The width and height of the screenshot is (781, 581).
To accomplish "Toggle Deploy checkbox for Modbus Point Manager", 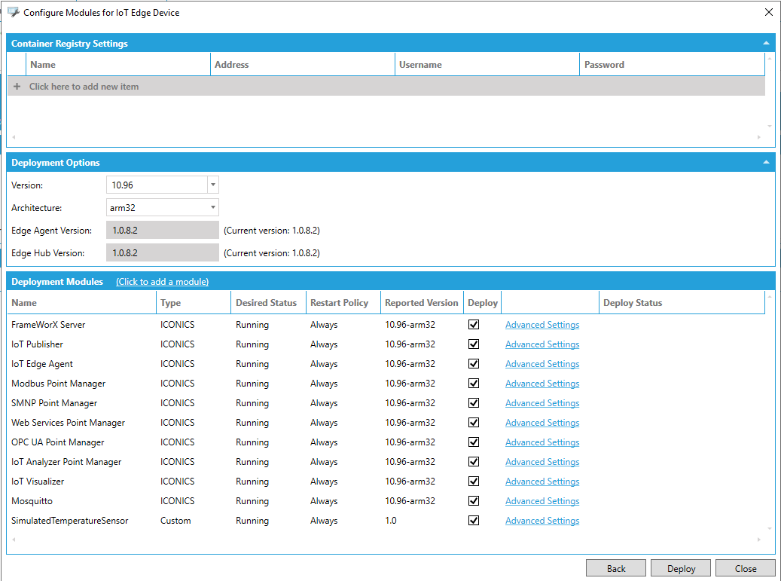I will [x=474, y=383].
